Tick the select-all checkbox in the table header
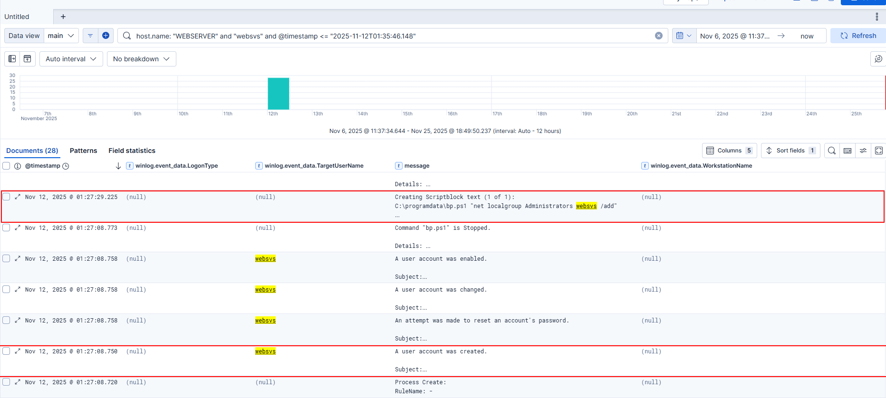 coord(6,166)
